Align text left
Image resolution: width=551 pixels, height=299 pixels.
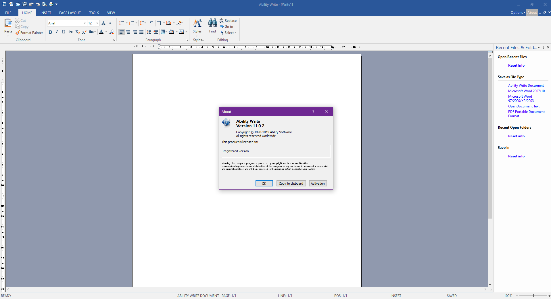tap(122, 32)
